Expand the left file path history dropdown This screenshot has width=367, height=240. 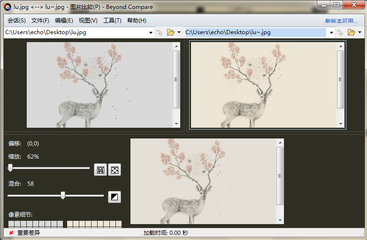tap(151, 33)
